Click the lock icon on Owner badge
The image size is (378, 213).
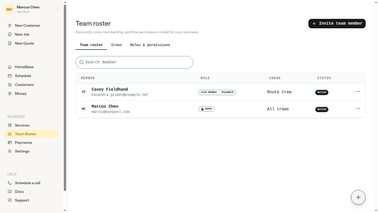(x=202, y=109)
